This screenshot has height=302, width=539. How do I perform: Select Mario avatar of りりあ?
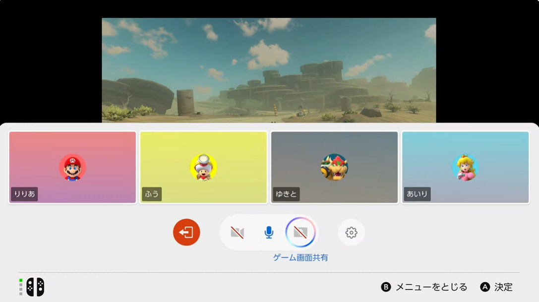click(72, 168)
